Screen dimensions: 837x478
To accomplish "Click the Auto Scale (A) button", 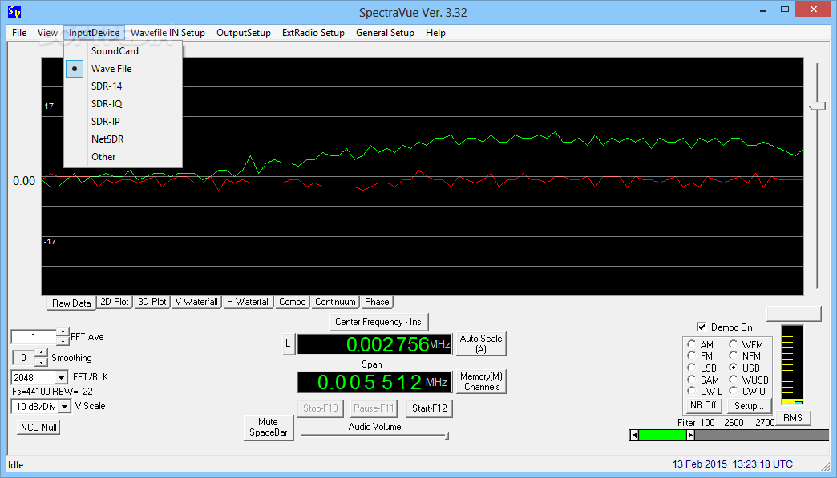I will (481, 343).
